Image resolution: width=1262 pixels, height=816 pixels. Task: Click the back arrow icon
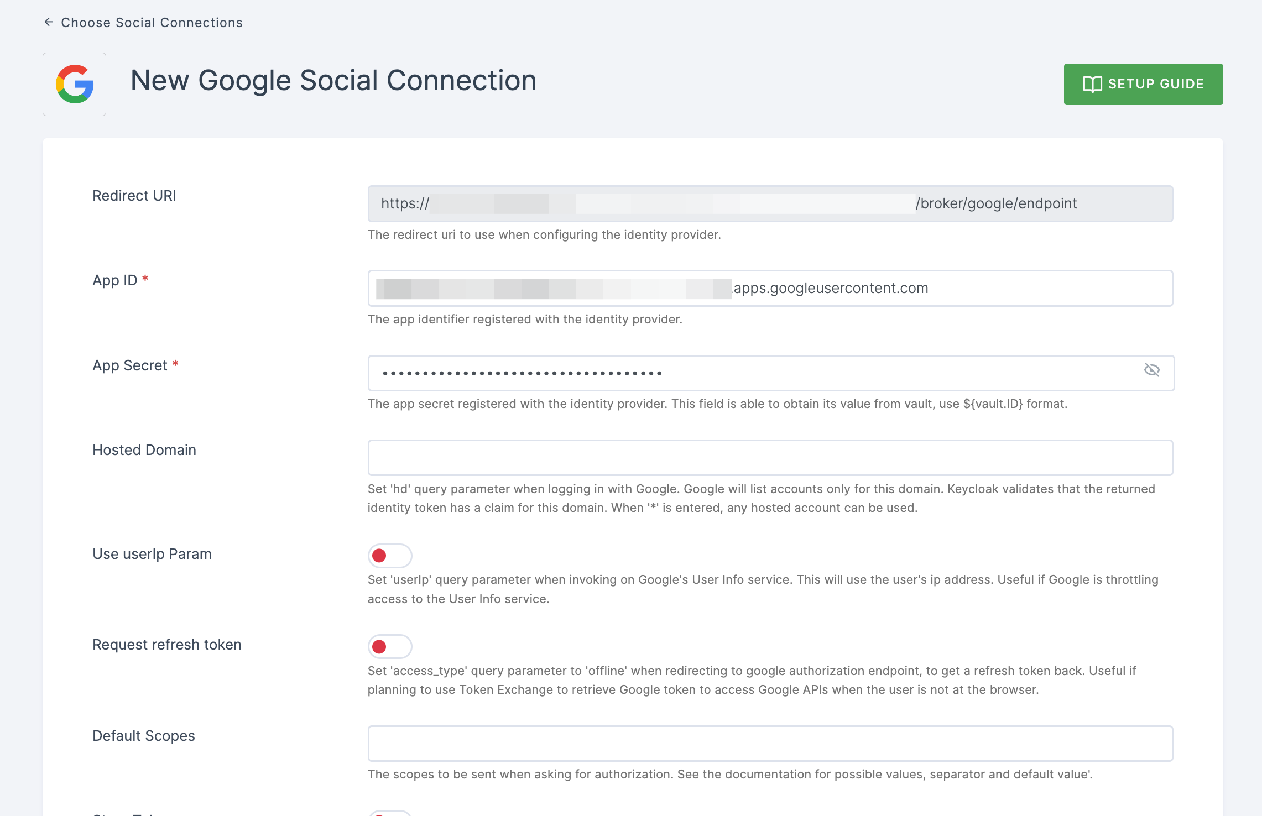tap(49, 22)
